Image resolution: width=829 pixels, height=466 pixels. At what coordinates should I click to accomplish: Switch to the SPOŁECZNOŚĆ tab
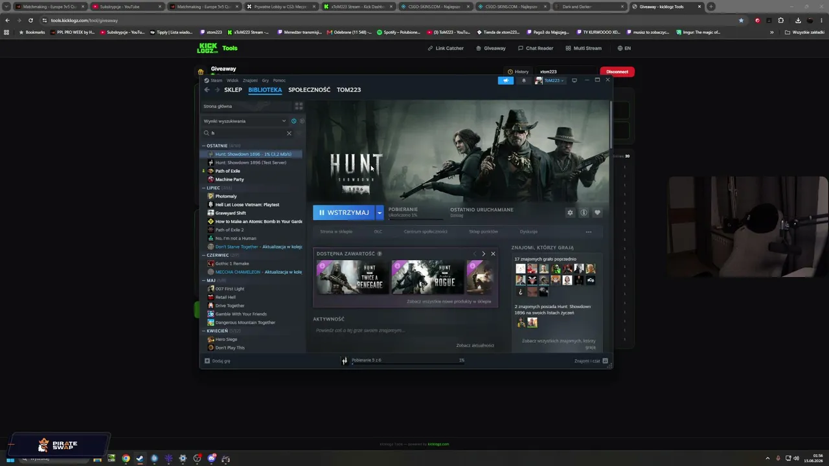310,90
